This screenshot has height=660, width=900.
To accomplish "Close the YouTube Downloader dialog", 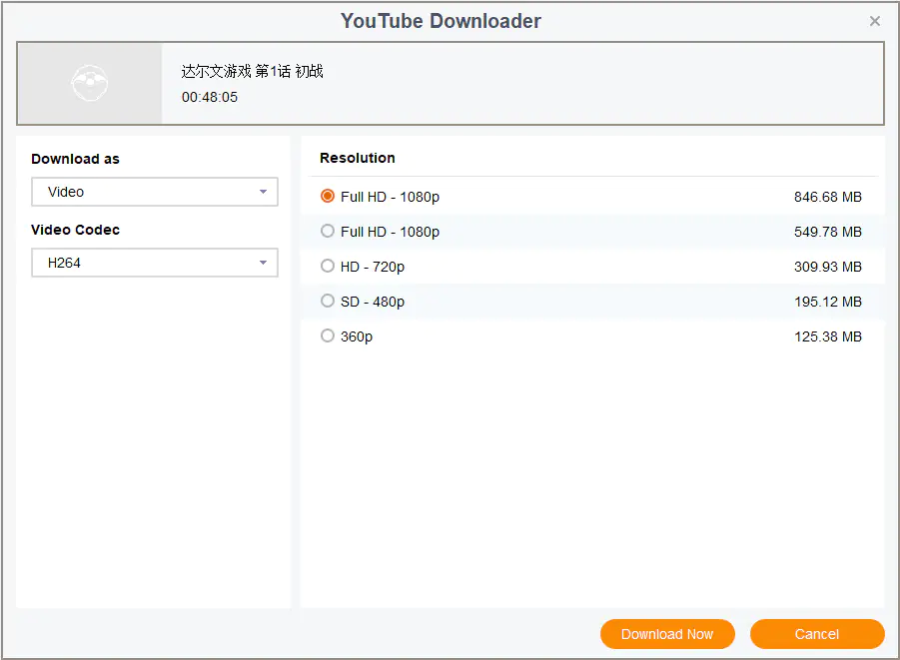I will [x=875, y=21].
